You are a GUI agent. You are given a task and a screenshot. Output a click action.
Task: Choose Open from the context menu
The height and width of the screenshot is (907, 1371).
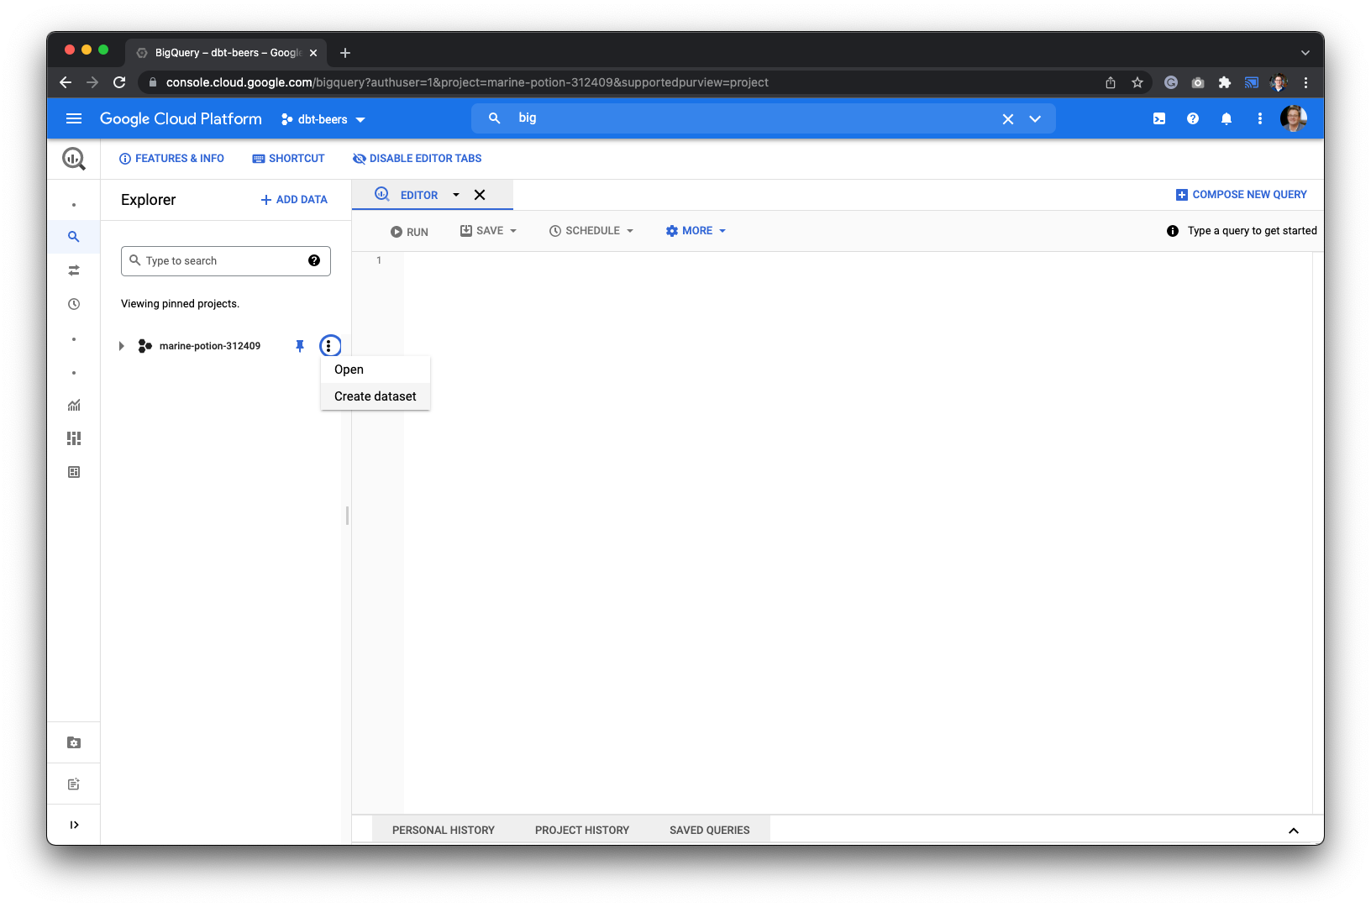click(x=376, y=370)
